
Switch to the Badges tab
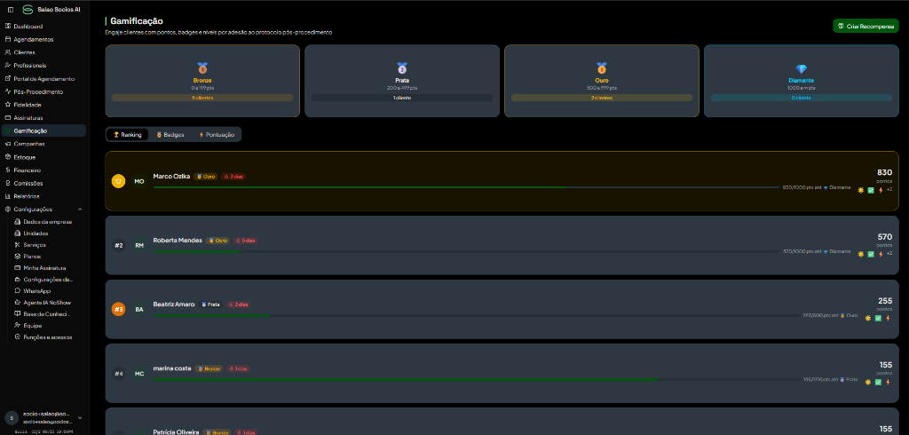(170, 135)
